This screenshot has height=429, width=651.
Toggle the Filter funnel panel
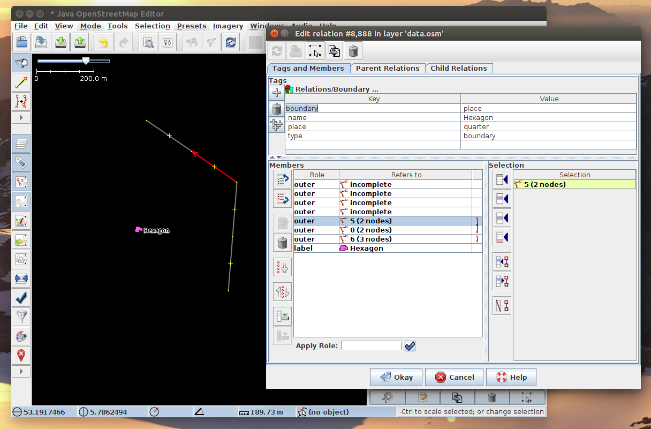coord(21,317)
